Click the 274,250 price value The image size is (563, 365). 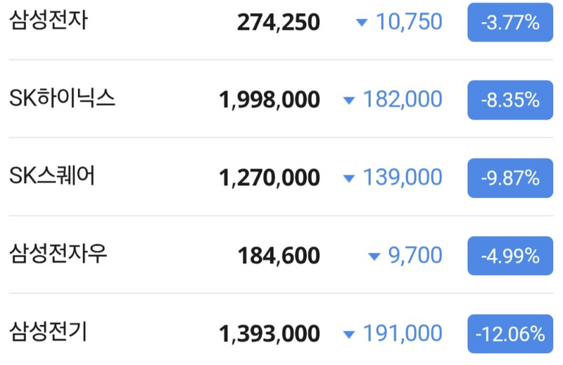[x=279, y=23]
